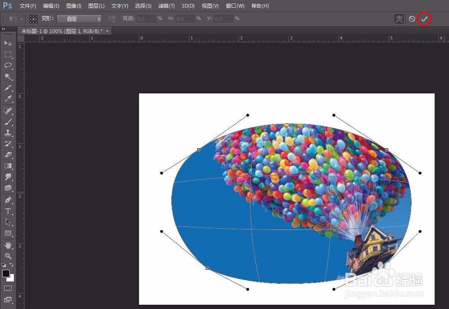Swap foreground and background colors
This screenshot has width=449, height=309.
tap(12, 265)
